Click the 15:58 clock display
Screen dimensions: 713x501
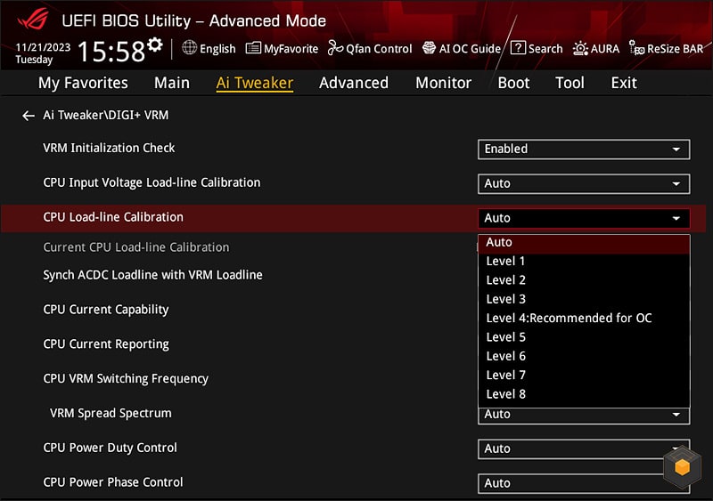click(111, 52)
